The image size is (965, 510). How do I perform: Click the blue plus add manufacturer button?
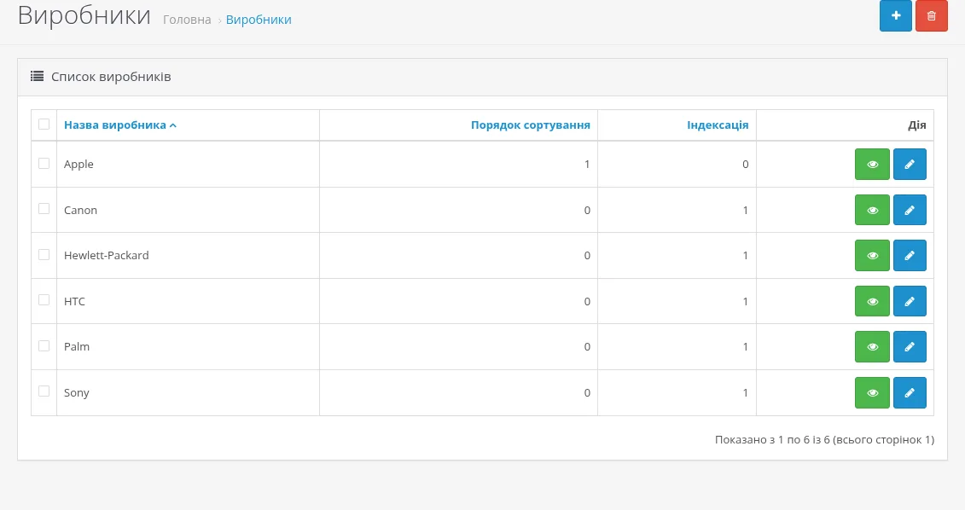pyautogui.click(x=895, y=16)
